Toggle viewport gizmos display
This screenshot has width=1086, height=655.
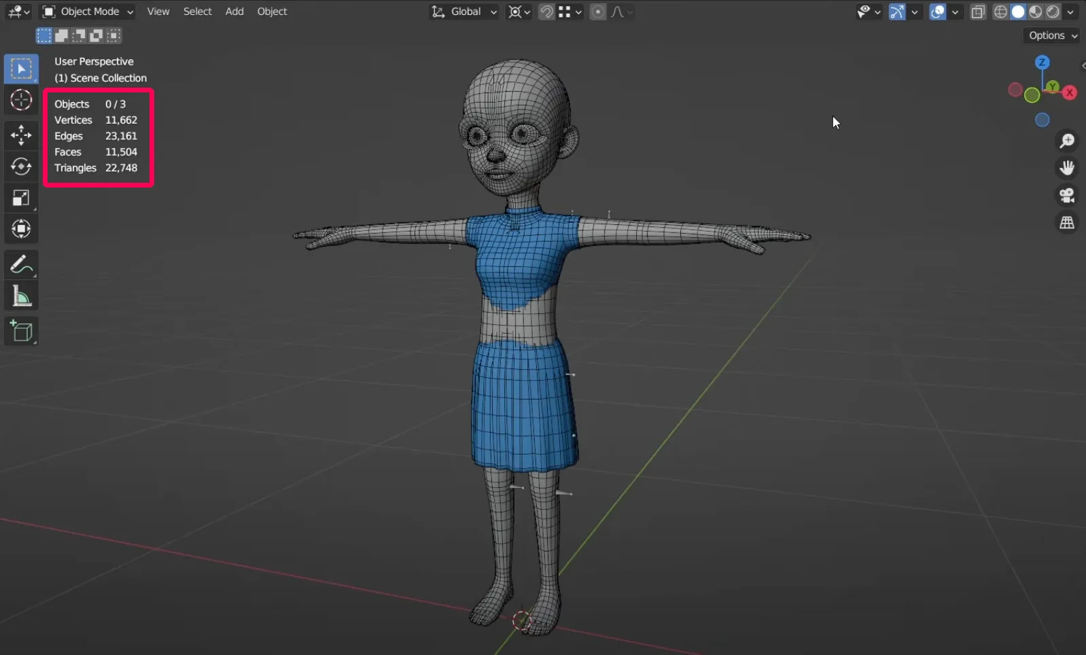tap(897, 12)
